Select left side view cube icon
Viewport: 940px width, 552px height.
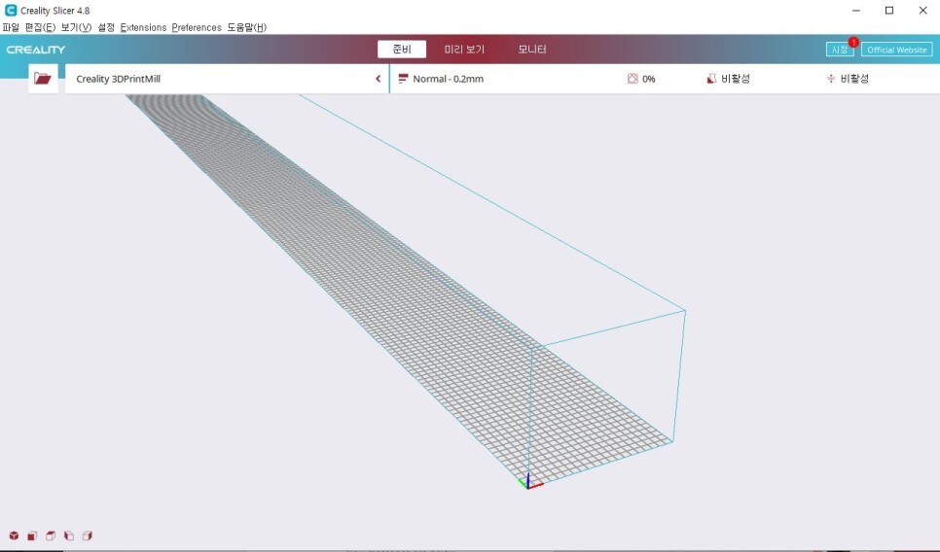pyautogui.click(x=69, y=535)
